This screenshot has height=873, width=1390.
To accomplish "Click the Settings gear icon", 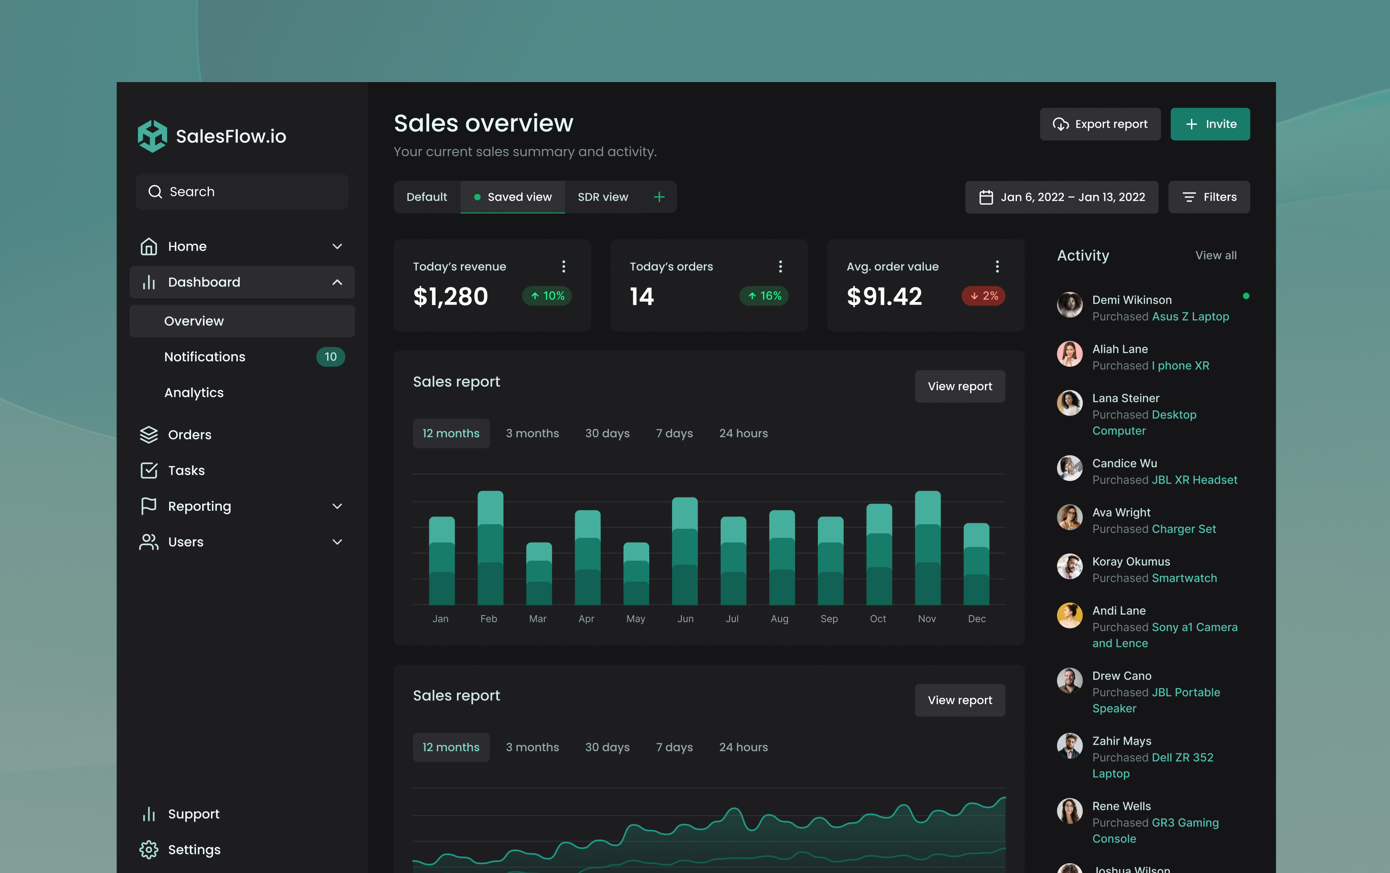I will click(x=149, y=849).
